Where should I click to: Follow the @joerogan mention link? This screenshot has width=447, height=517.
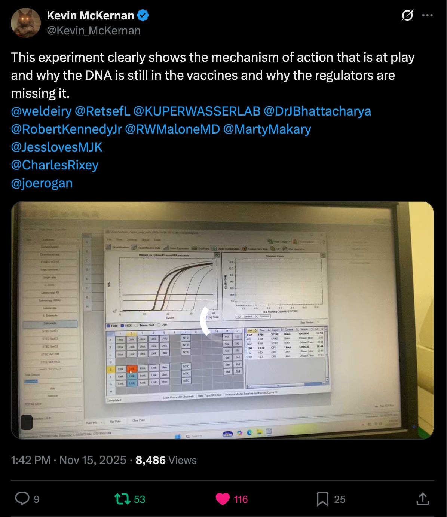(42, 183)
